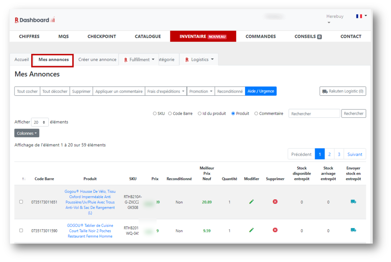Click the red cross to delete the GOGOU apron listing
The width and height of the screenshot is (391, 262).
pos(275,230)
